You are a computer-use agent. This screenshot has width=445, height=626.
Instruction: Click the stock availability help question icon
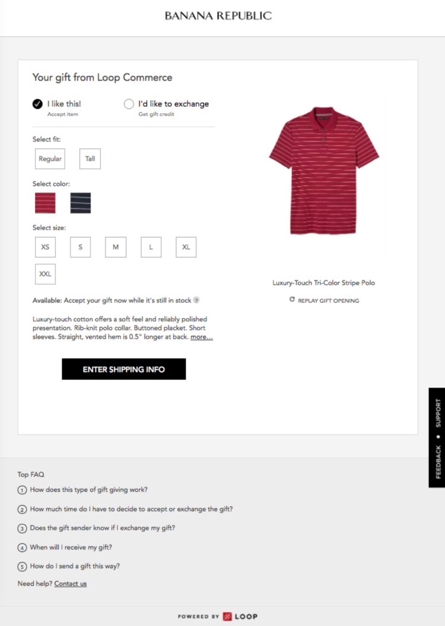point(196,300)
